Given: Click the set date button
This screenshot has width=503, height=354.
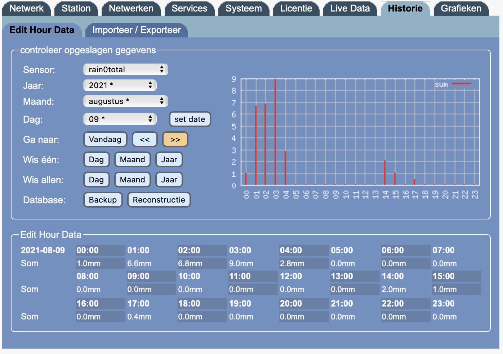Looking at the screenshot, I should [190, 119].
